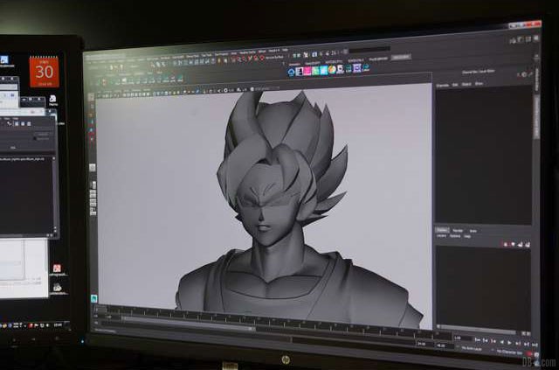
Task: Choose the Scale tool in Maya toolbox
Action: [x=92, y=138]
